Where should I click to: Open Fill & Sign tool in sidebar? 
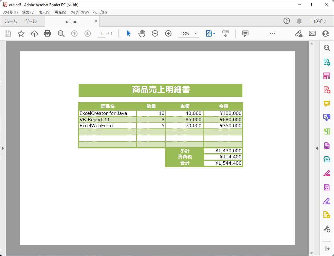[327, 201]
